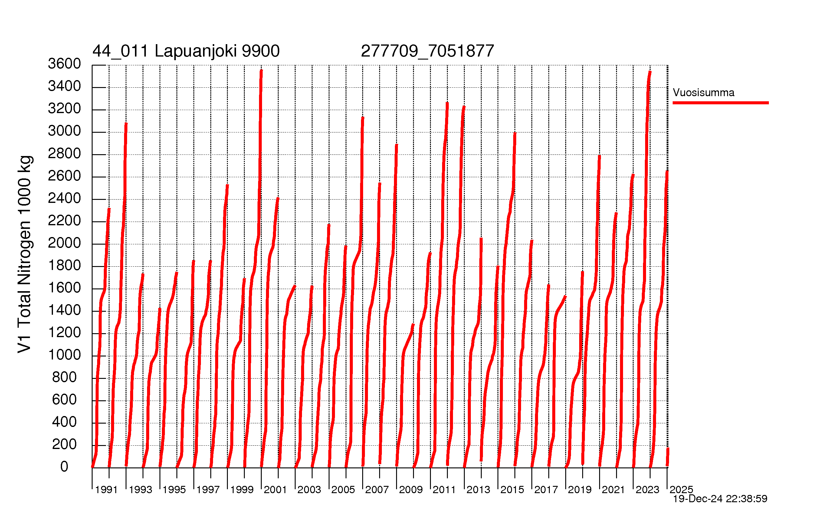Click the red legend line under Vuosisumma
This screenshot has width=817, height=514.
coord(721,103)
